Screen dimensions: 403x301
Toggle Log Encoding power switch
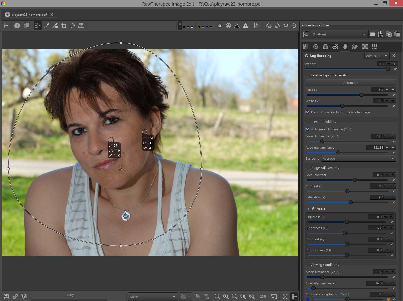pos(307,56)
